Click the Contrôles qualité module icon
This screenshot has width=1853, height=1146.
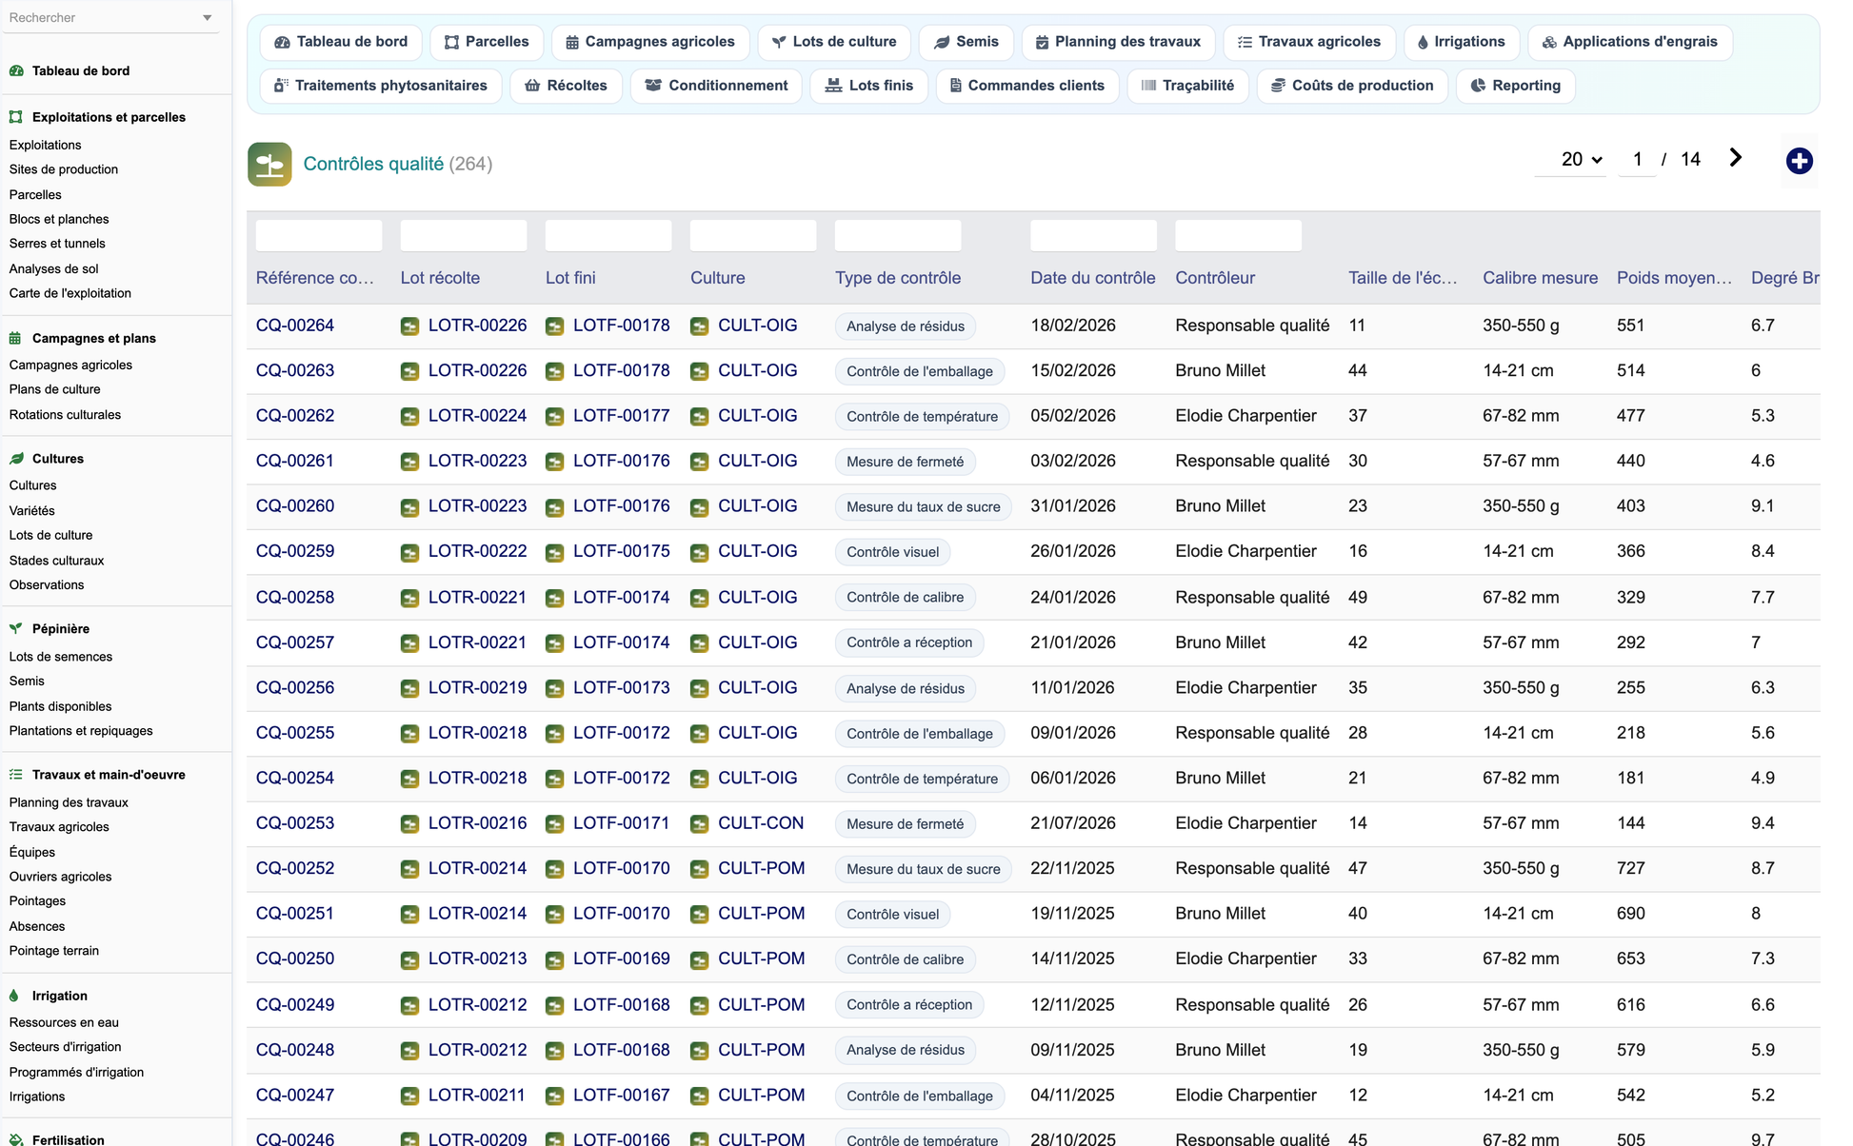click(269, 164)
